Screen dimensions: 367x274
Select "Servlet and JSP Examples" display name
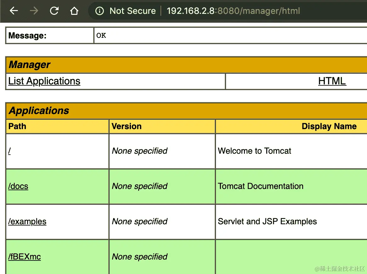(267, 221)
